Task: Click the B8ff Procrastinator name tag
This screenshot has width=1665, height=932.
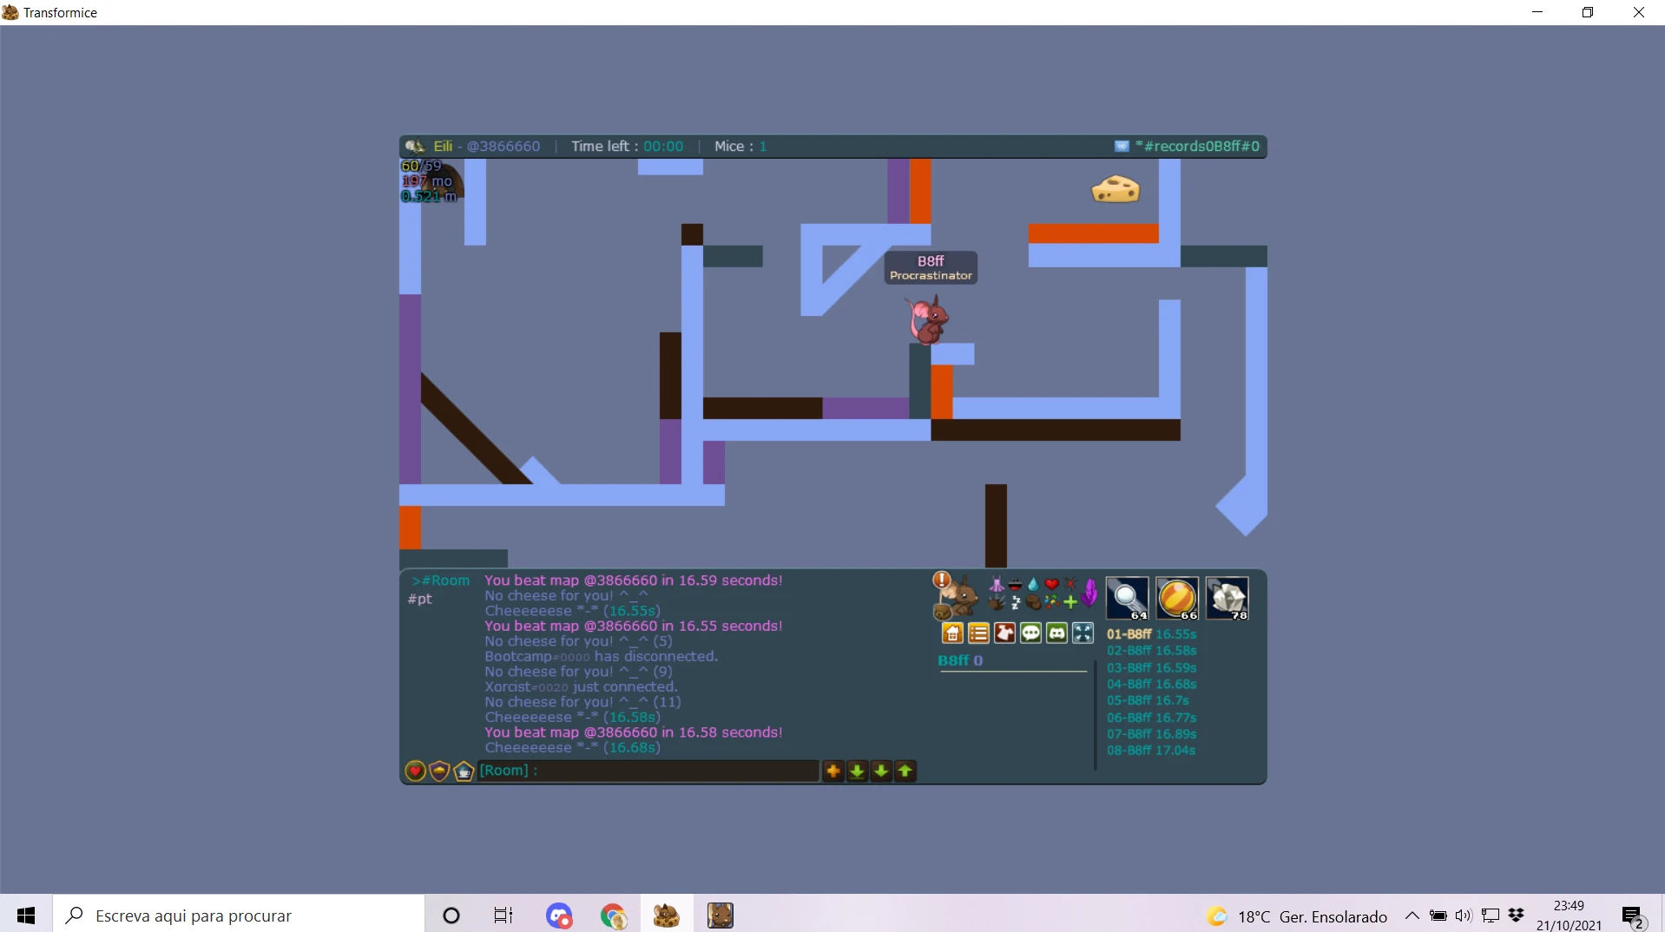Action: (x=931, y=267)
